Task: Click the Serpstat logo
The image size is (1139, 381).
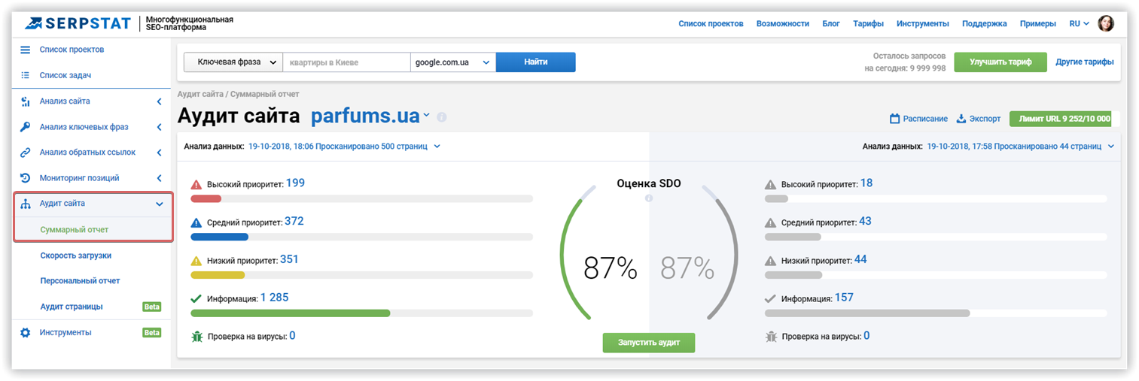Action: tap(78, 23)
